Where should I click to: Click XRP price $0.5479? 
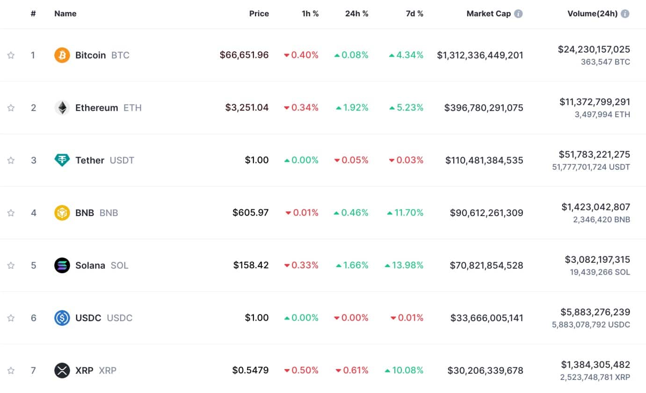251,371
